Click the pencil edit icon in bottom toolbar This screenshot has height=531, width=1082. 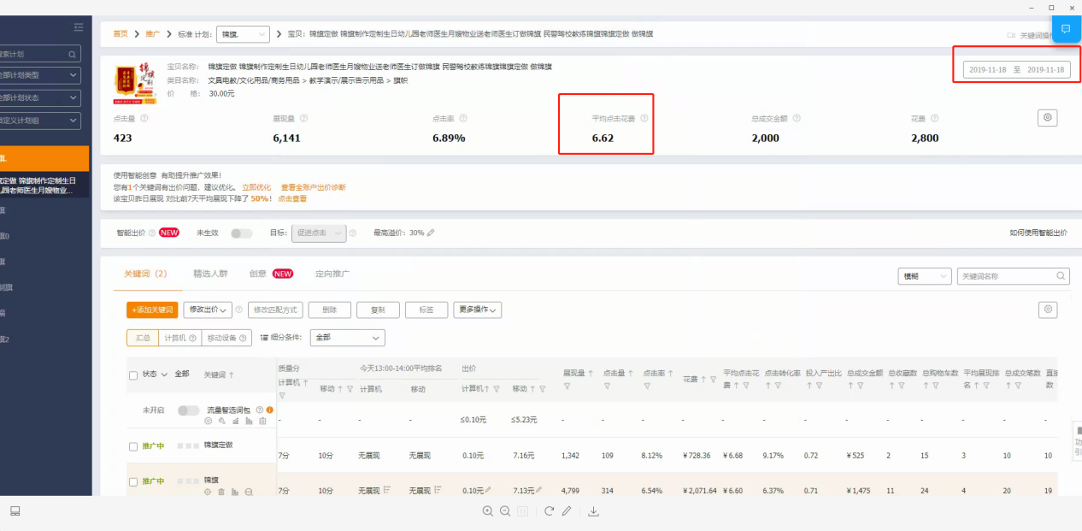click(x=566, y=511)
